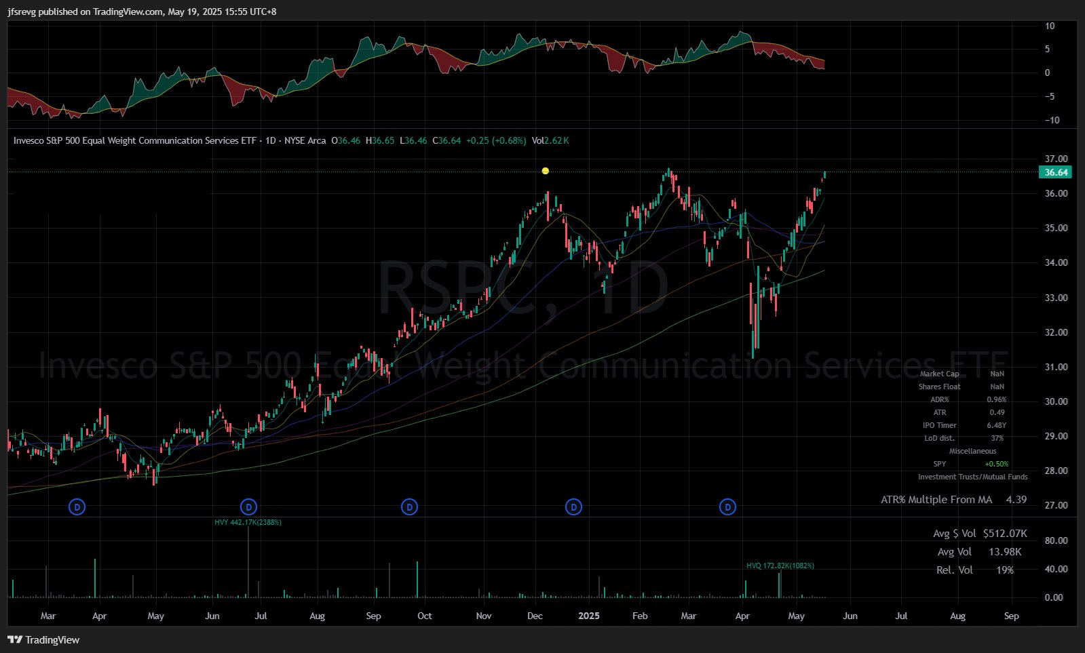Click the dividend marker dated late June 2024
1085x653 pixels.
(249, 507)
